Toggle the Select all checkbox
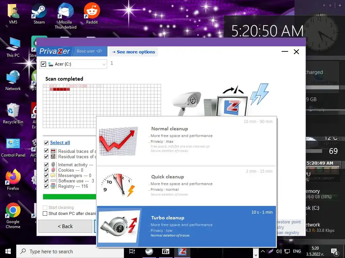This screenshot has width=345, height=258. [46, 143]
